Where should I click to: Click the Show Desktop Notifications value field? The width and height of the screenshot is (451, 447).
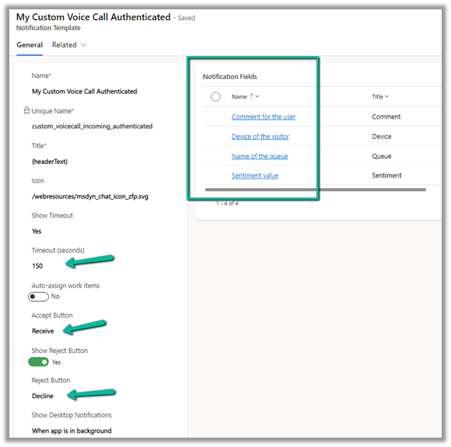(71, 431)
